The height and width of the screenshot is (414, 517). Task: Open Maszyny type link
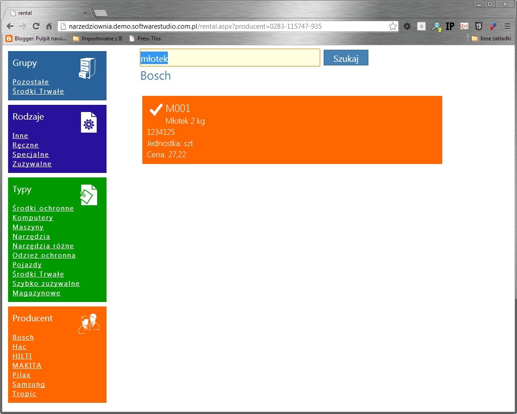(x=28, y=227)
